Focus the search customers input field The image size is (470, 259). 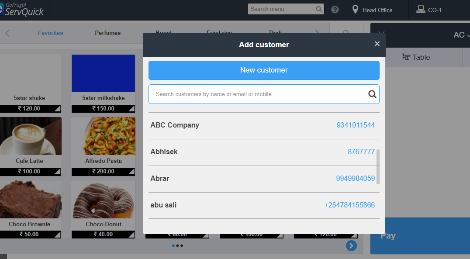[x=258, y=94]
